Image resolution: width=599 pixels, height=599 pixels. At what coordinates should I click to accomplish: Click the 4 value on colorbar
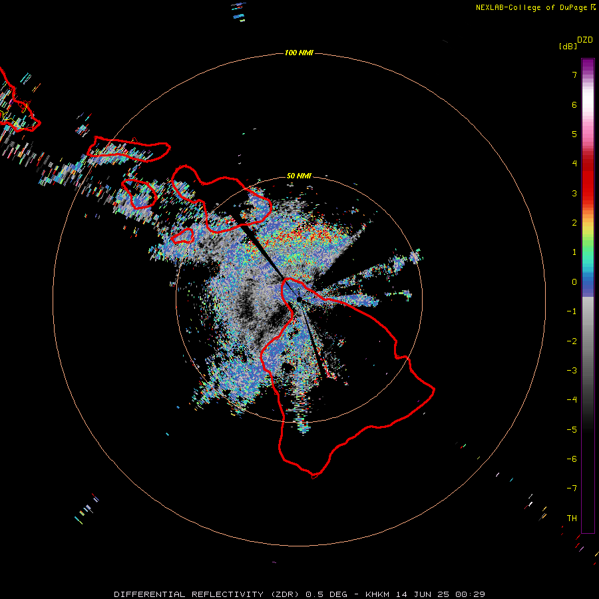click(574, 164)
